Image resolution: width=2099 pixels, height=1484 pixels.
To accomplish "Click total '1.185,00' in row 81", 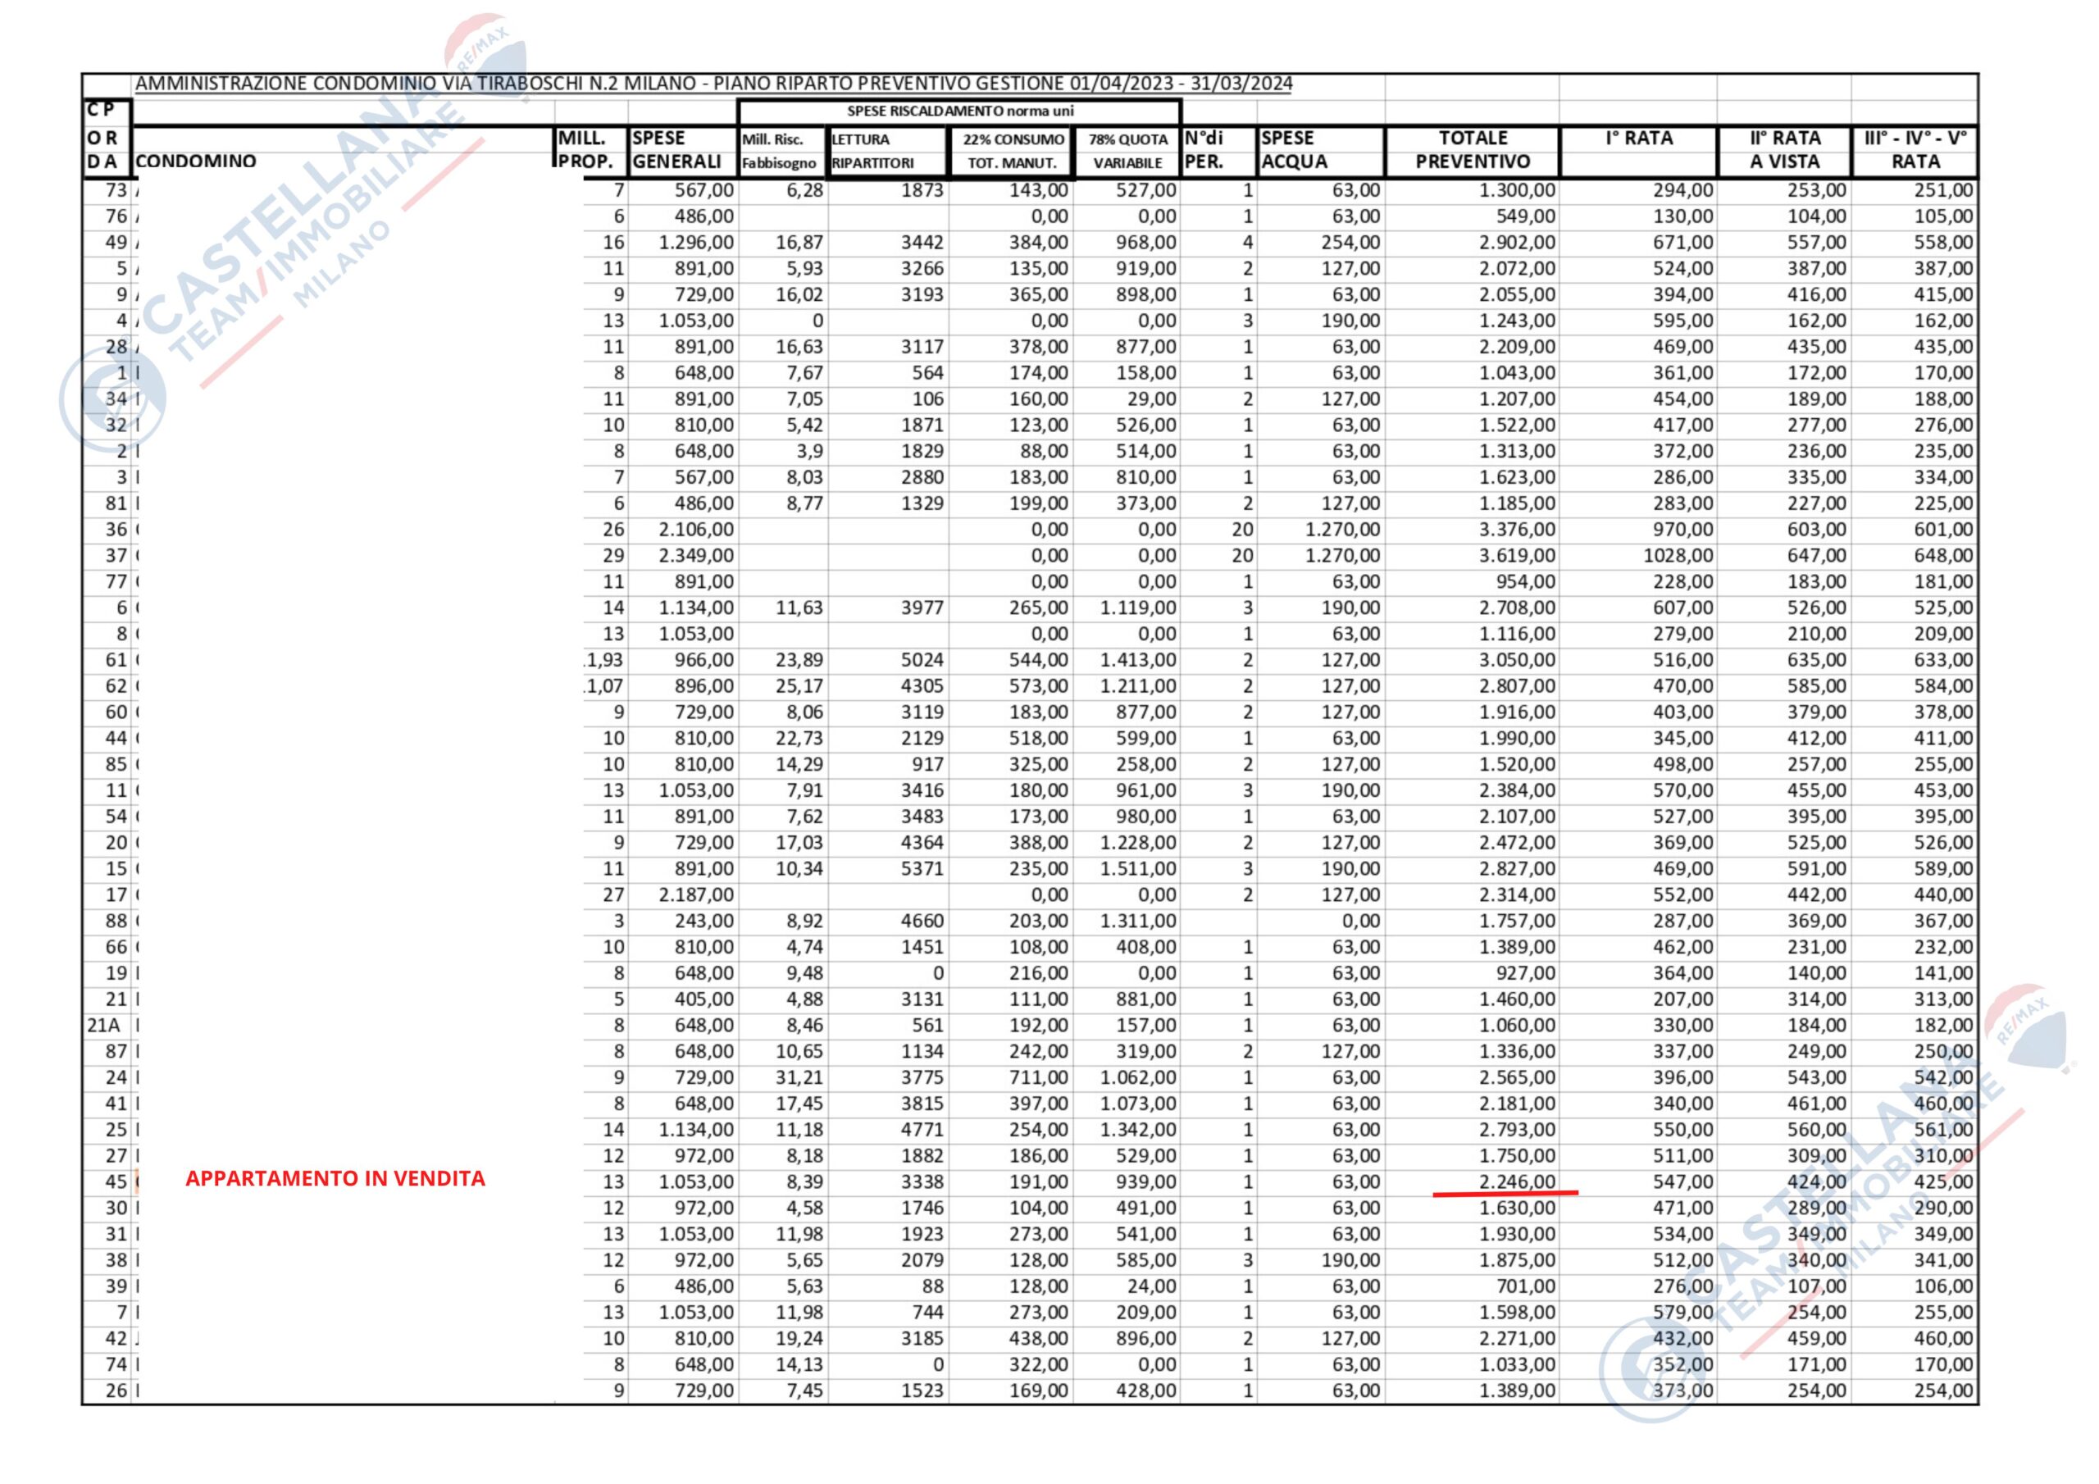I will pyautogui.click(x=1517, y=503).
